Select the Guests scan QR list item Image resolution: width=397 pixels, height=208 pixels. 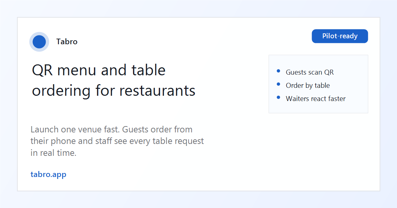pyautogui.click(x=310, y=72)
